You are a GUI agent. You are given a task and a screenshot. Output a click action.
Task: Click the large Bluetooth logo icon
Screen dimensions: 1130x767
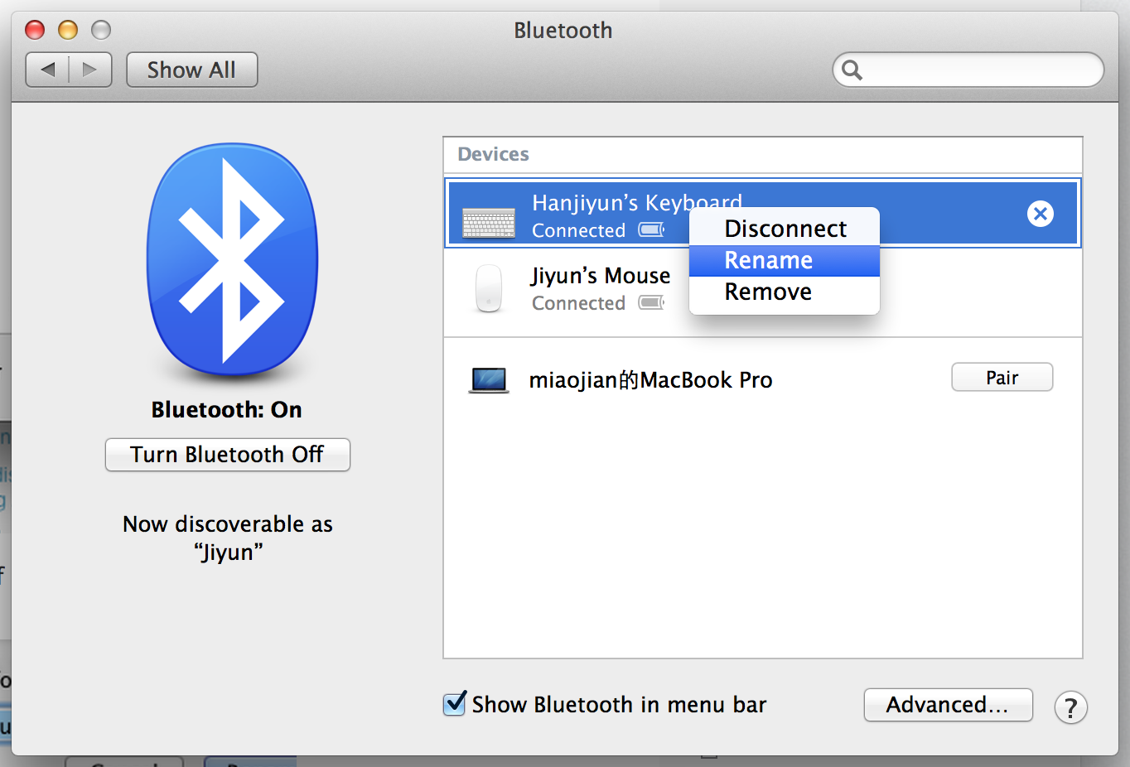pos(232,261)
